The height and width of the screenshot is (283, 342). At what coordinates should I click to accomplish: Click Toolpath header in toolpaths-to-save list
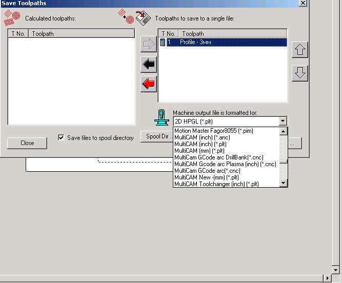pos(232,34)
